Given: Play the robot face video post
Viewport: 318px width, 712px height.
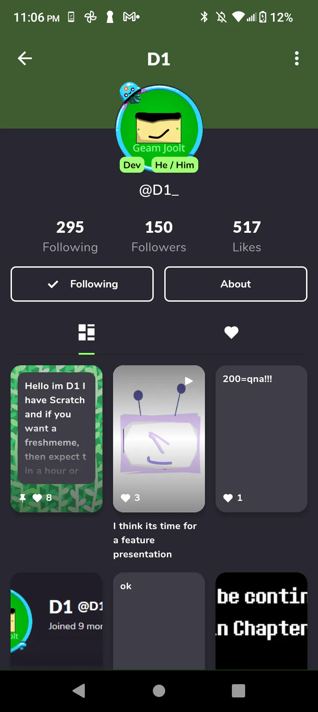Looking at the screenshot, I should pos(159,439).
